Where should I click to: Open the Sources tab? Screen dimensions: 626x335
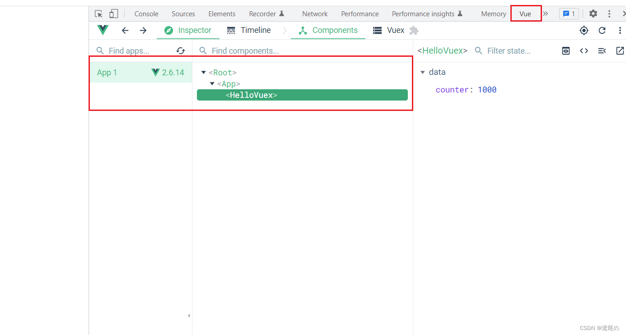183,14
